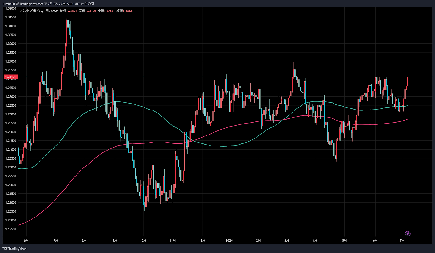Click the 1.21000 price axis label
The width and height of the screenshot is (435, 253).
(x=11, y=203)
